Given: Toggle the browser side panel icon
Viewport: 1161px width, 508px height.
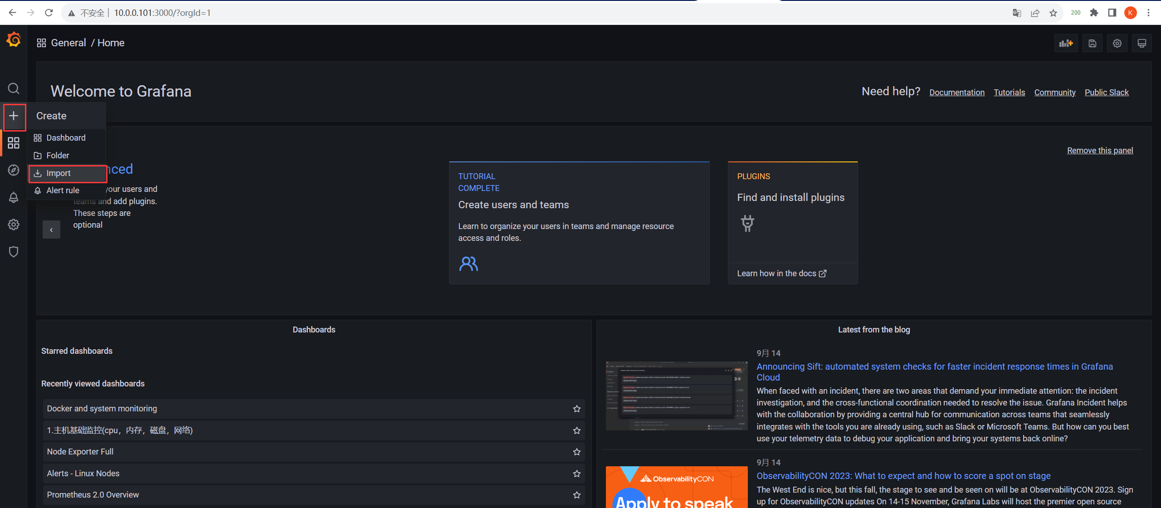Looking at the screenshot, I should [1112, 13].
